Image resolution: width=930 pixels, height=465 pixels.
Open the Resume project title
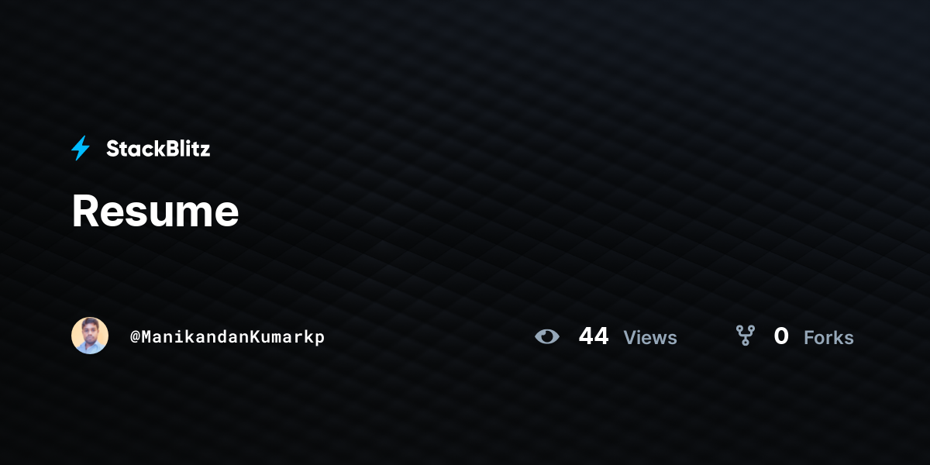(155, 211)
